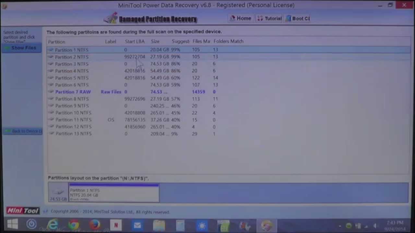Open File Explorer from the taskbar

(159, 225)
